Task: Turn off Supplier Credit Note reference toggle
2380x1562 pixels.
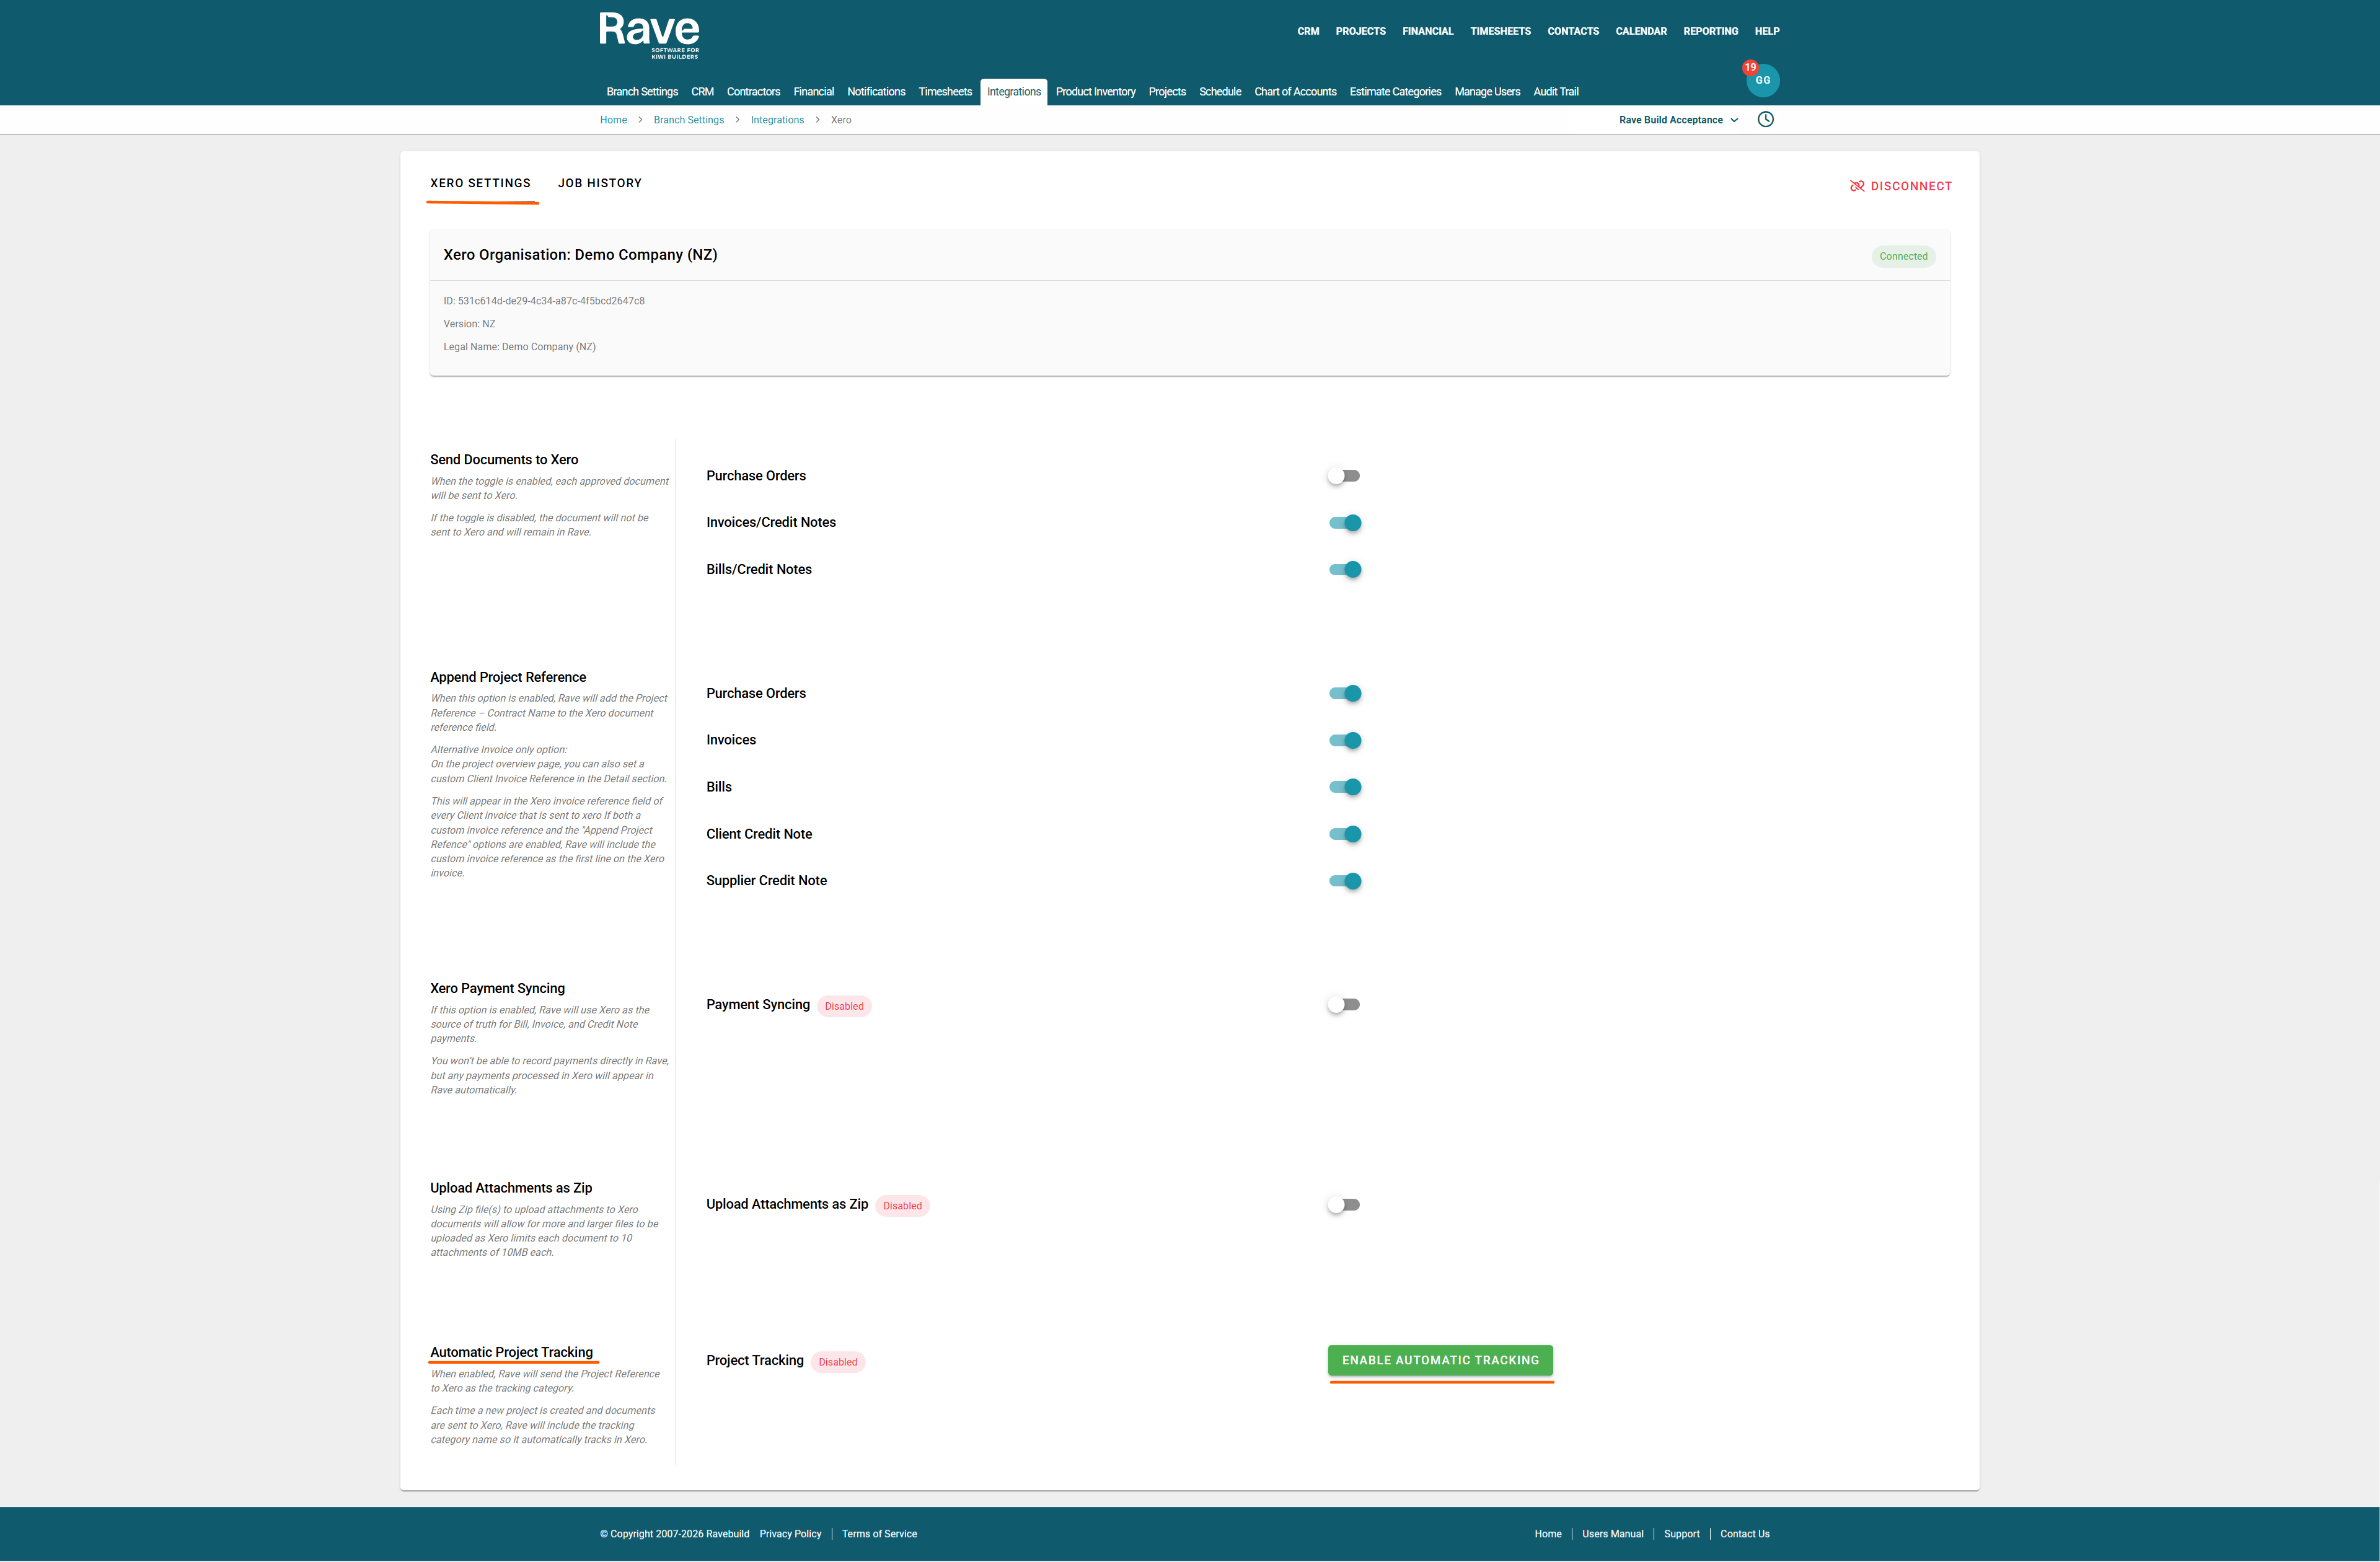Action: tap(1345, 881)
